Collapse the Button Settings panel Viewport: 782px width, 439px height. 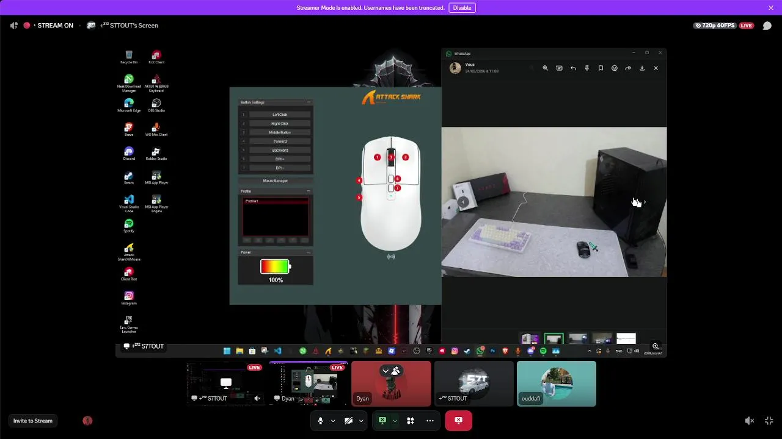coord(308,102)
